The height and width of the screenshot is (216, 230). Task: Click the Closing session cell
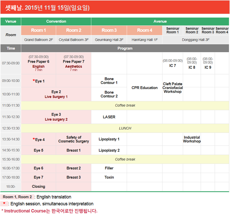[39, 186]
